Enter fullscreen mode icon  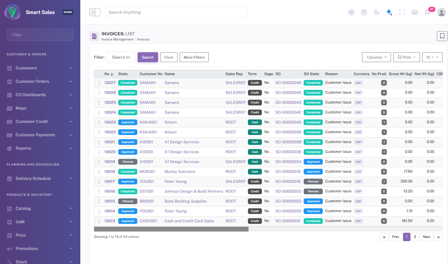(x=402, y=12)
